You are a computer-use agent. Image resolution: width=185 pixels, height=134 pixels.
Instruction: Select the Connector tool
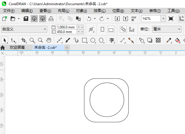pyautogui.click(x=131, y=40)
